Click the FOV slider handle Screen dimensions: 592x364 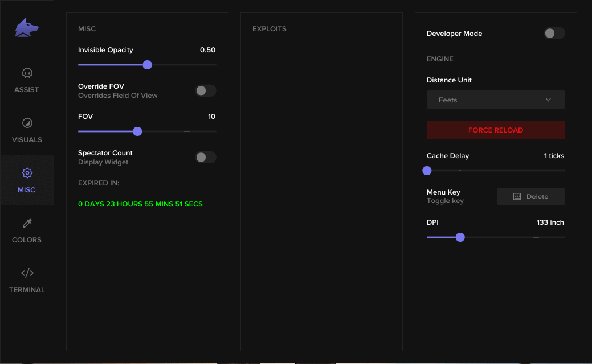137,131
